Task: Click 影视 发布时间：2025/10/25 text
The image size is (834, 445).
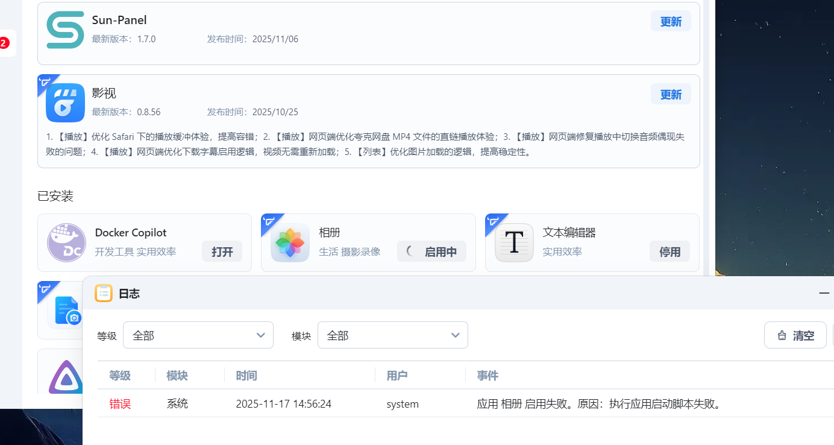Action: click(x=252, y=112)
